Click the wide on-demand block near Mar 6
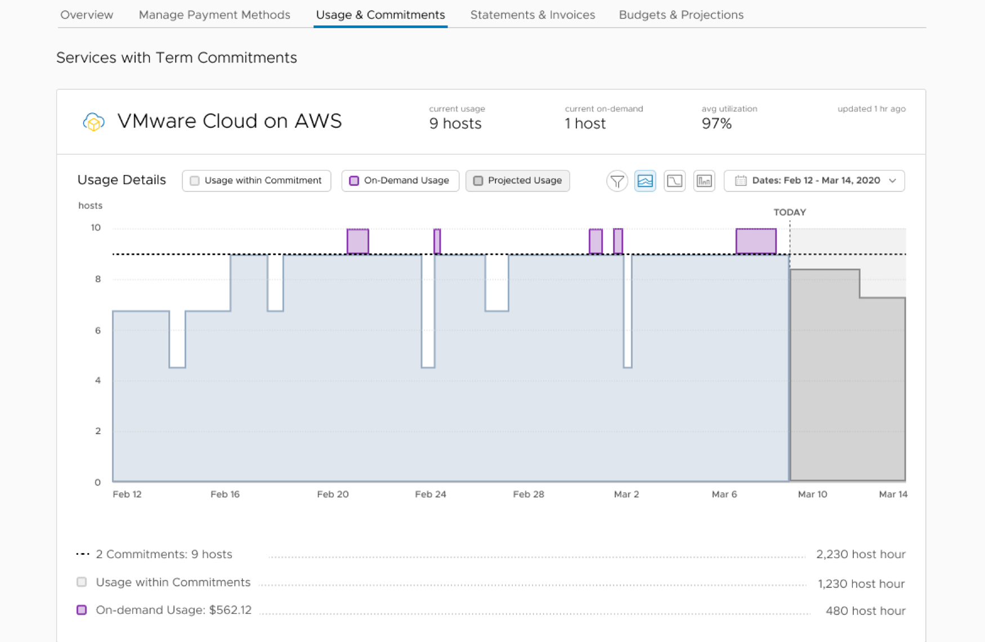The image size is (985, 642). click(x=756, y=241)
